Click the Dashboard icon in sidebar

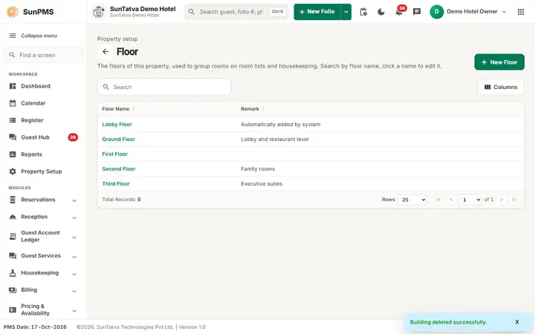pyautogui.click(x=13, y=86)
